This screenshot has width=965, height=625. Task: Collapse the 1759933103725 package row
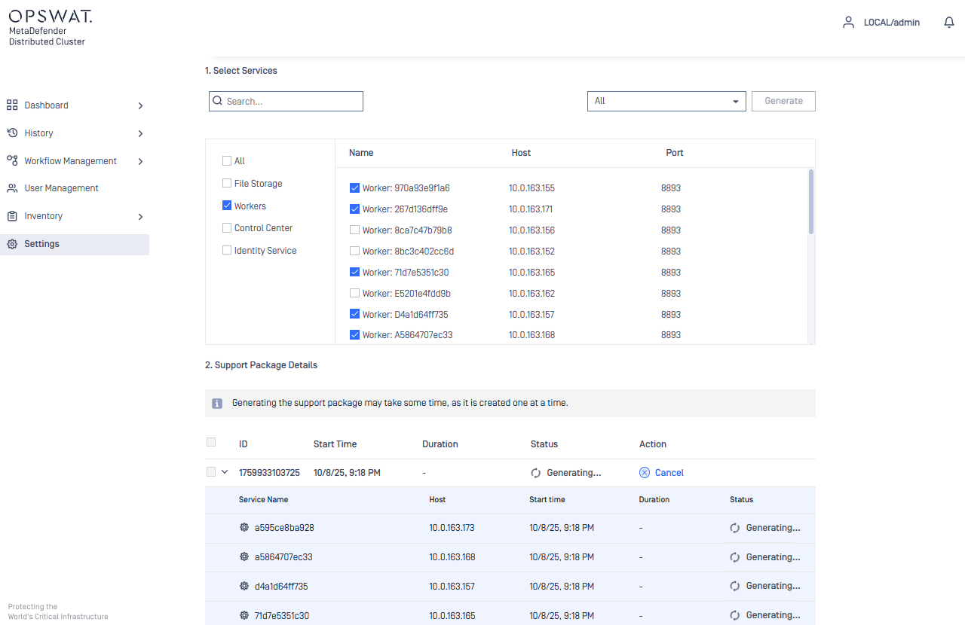225,472
